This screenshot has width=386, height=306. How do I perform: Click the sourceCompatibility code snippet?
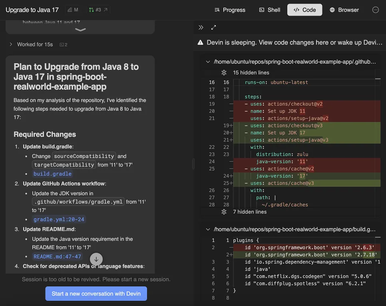(x=84, y=156)
